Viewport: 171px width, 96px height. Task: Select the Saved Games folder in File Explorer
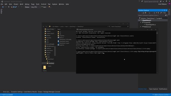(49, 50)
